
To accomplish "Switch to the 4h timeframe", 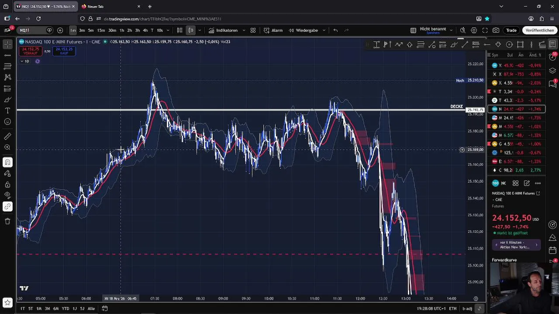I will pyautogui.click(x=145, y=30).
